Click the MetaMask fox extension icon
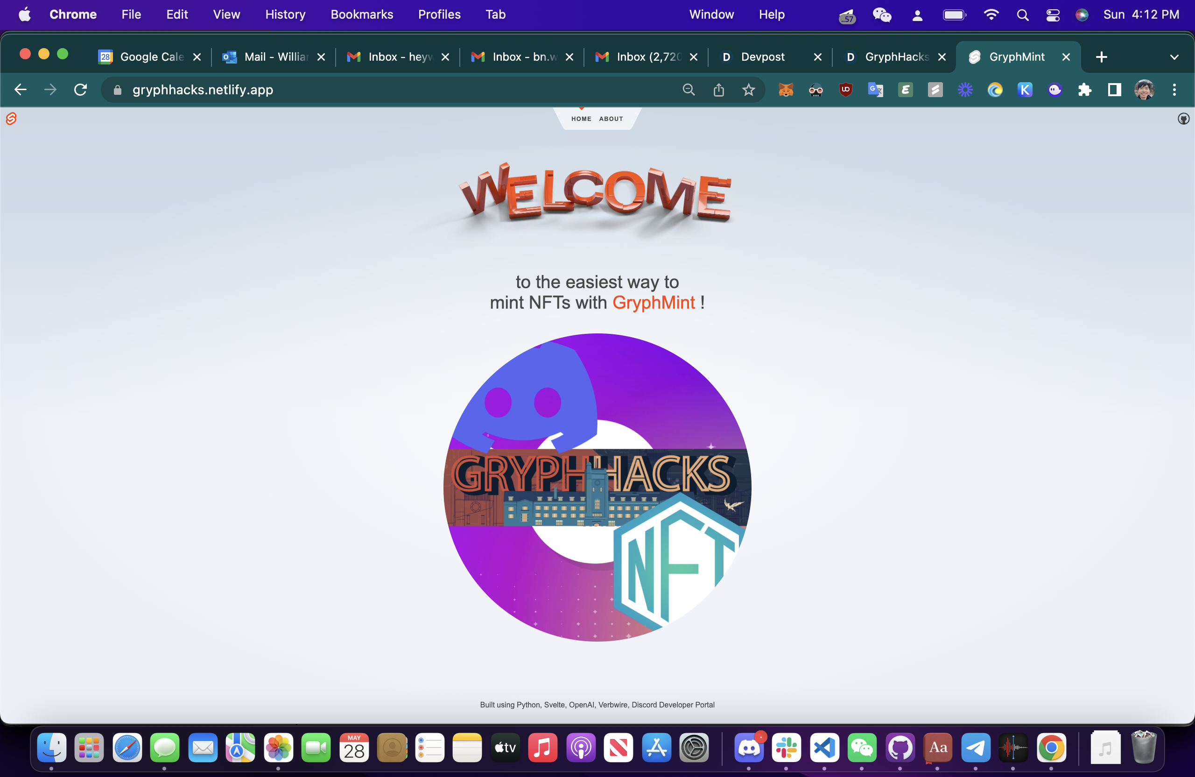The height and width of the screenshot is (777, 1195). coord(785,90)
